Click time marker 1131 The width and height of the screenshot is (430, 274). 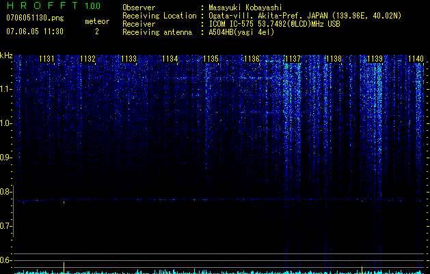pyautogui.click(x=47, y=58)
